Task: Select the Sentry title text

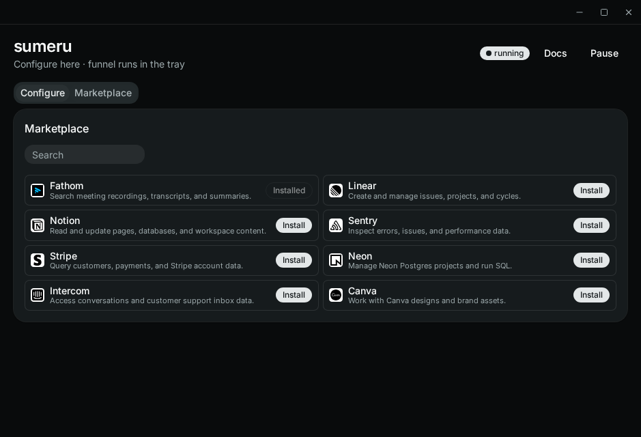Action: 362,221
